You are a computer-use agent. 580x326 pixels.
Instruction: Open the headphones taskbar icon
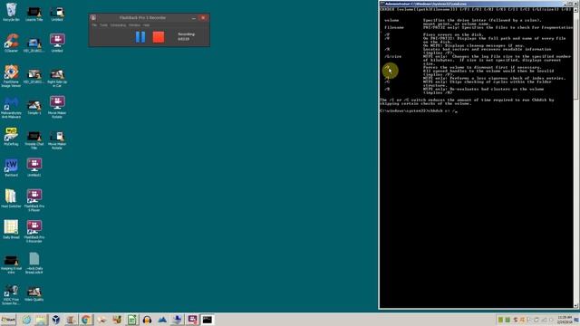click(x=147, y=320)
